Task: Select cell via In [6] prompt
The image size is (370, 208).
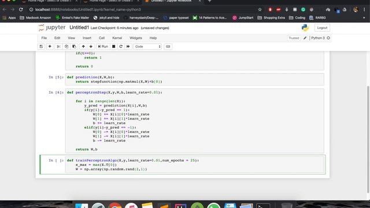Action: tap(56, 92)
